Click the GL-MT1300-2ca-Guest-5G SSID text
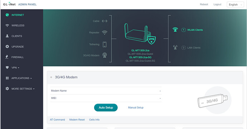Screen dimensions: 247x129 coord(140,61)
